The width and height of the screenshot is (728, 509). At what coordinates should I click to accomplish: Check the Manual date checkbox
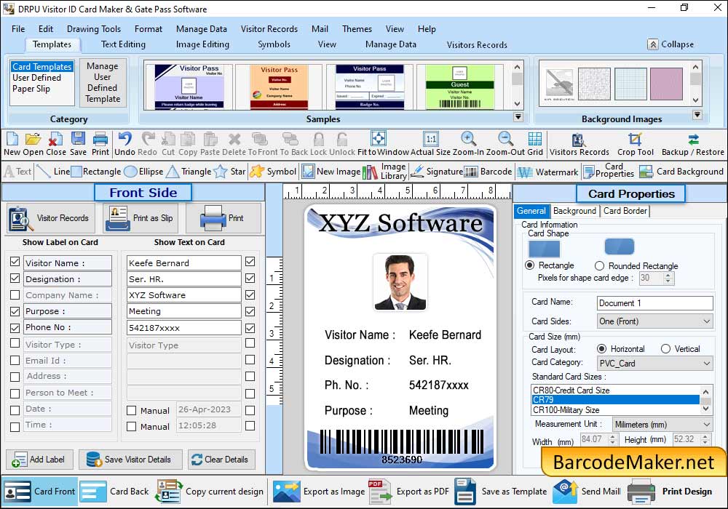click(x=131, y=410)
